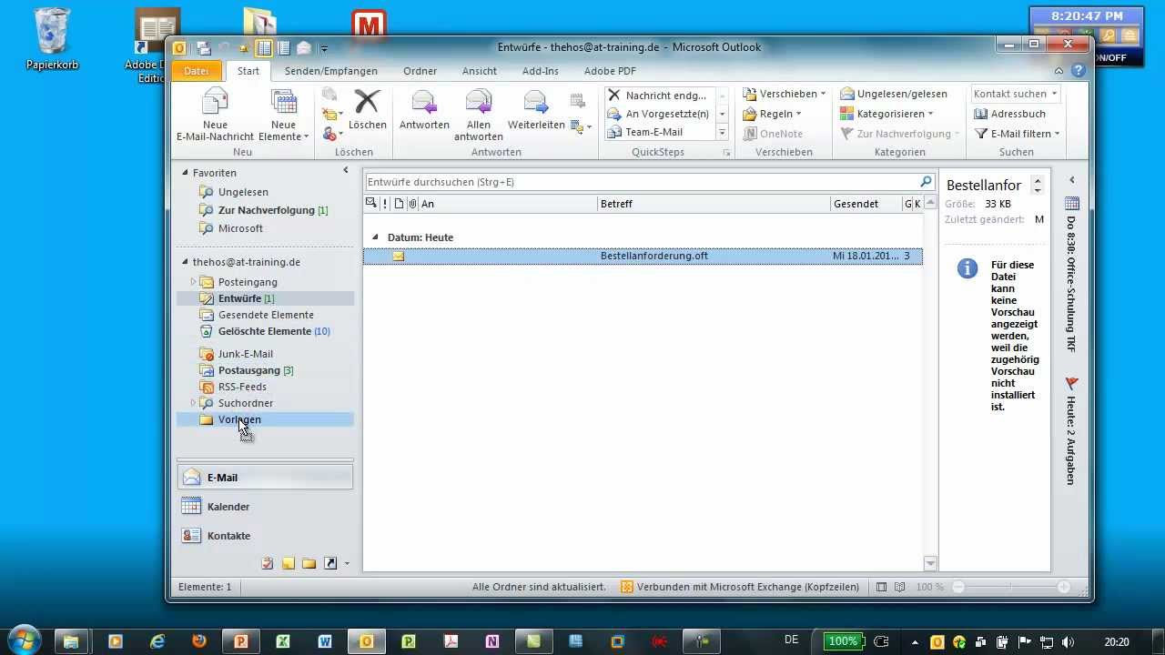Switch to the Ordner tab
The image size is (1165, 655).
pos(420,71)
